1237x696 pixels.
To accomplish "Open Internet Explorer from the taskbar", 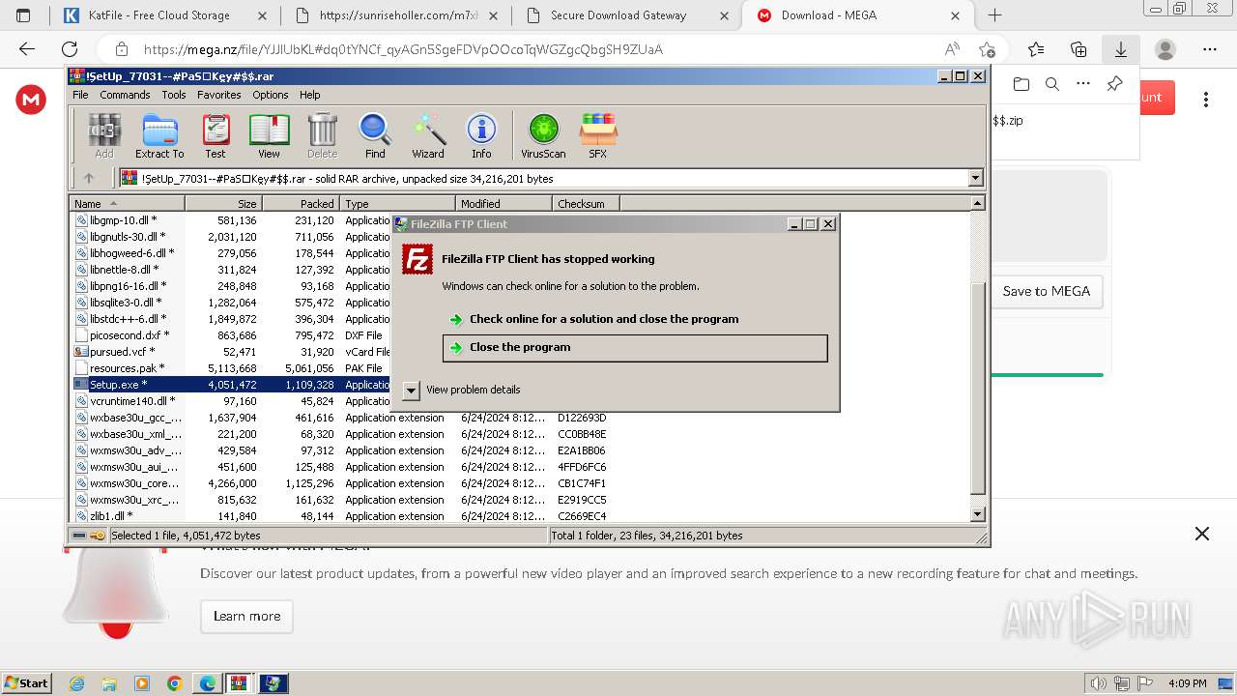I will 77,683.
